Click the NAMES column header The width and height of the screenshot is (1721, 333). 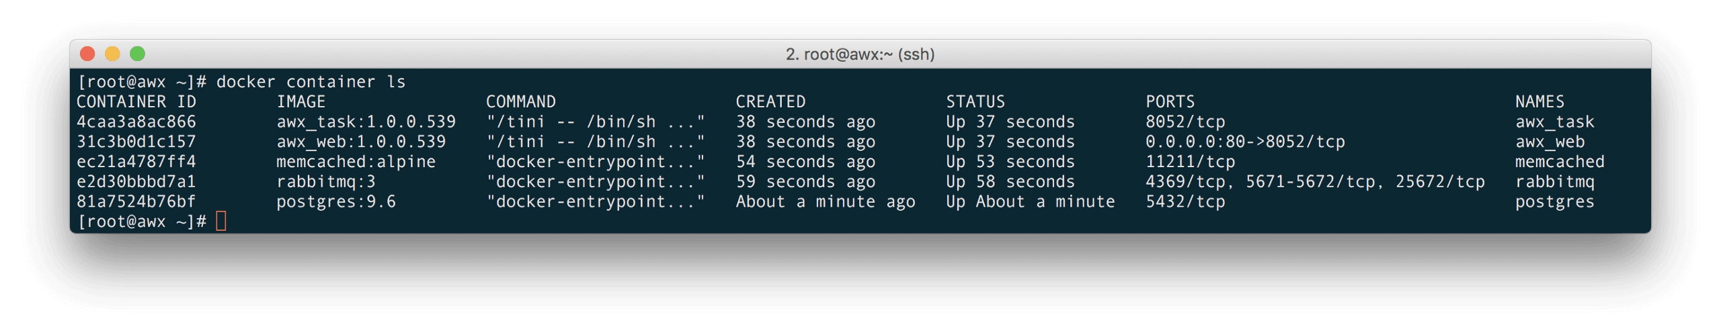click(1539, 101)
